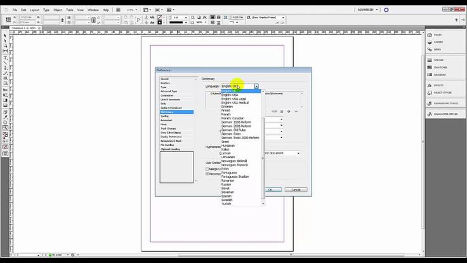Select the Hand tool

point(5,122)
